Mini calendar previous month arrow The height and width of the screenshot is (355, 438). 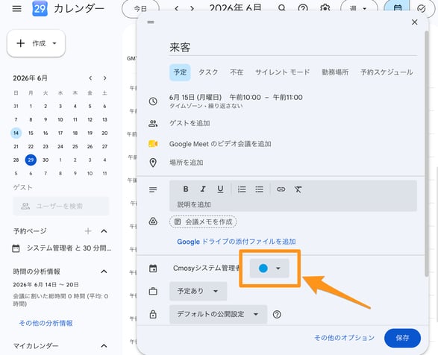[90, 78]
